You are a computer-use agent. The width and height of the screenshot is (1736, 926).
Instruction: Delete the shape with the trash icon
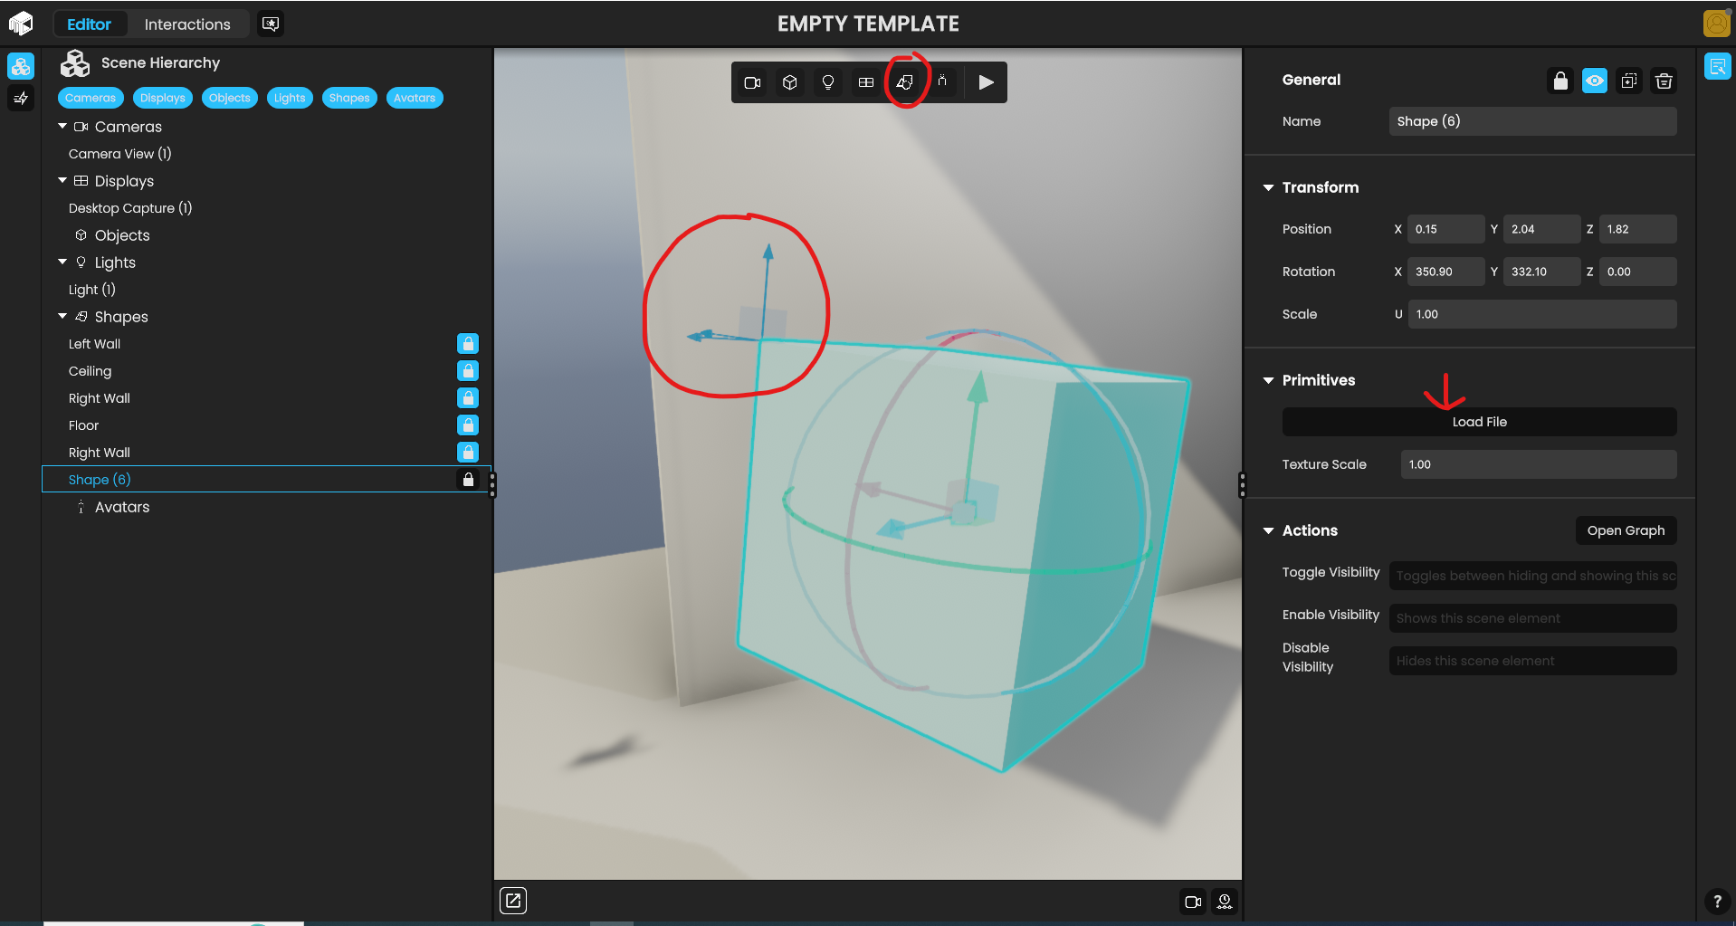pyautogui.click(x=1663, y=81)
